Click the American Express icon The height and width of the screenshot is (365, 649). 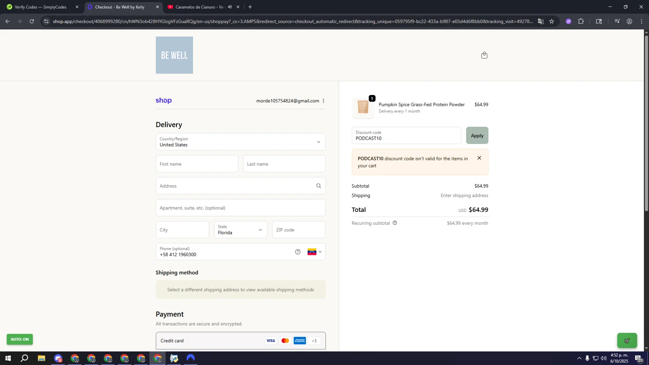[x=300, y=341]
